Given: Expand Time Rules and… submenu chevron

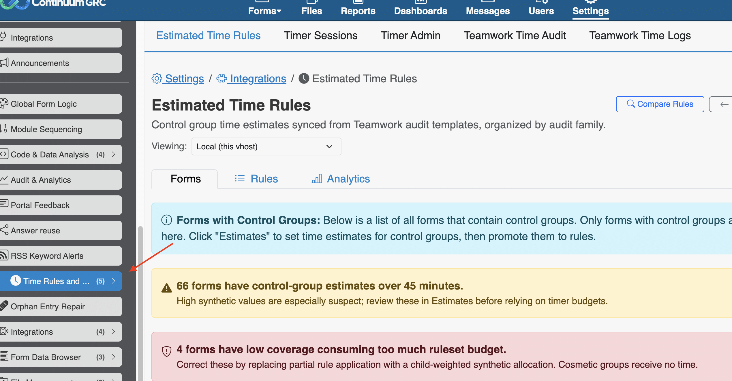Looking at the screenshot, I should pyautogui.click(x=114, y=281).
